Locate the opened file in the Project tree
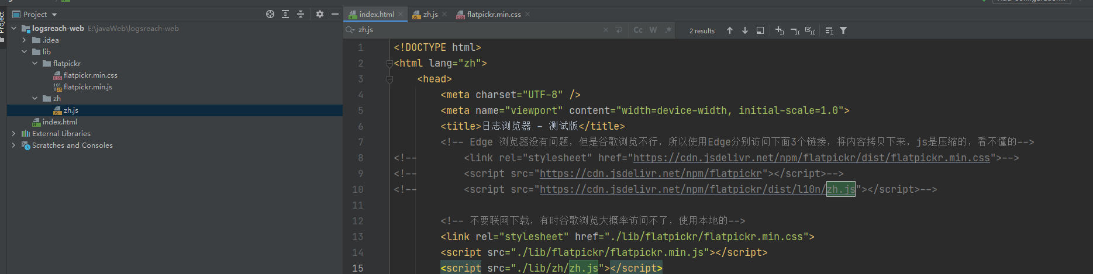Screen dimensions: 1093x274 (270, 14)
